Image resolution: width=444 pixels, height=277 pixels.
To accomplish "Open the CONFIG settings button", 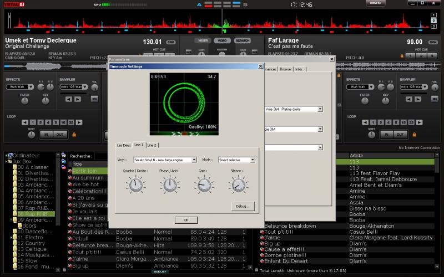I will (x=376, y=3).
